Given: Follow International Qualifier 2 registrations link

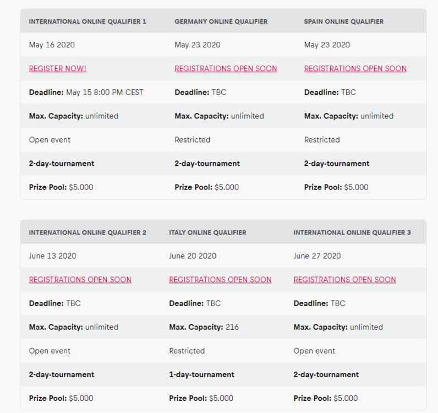Looking at the screenshot, I should (x=80, y=280).
